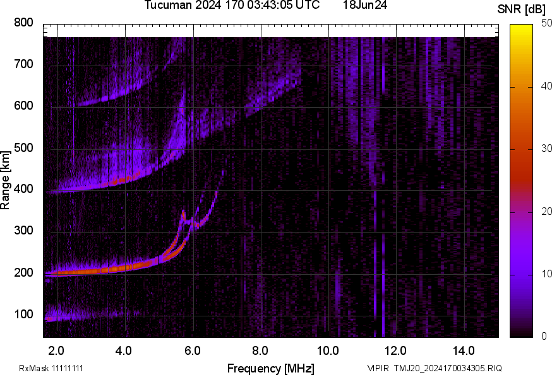Click the 18Jun24 date label

coord(365,6)
